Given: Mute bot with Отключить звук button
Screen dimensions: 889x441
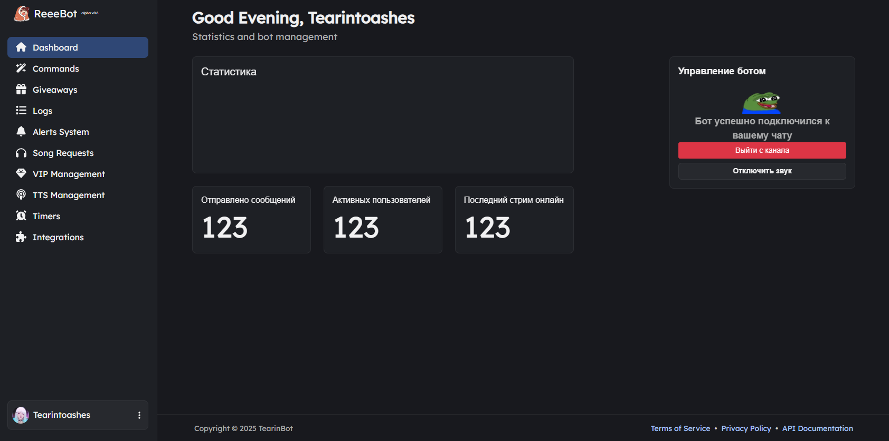Looking at the screenshot, I should click(x=762, y=171).
